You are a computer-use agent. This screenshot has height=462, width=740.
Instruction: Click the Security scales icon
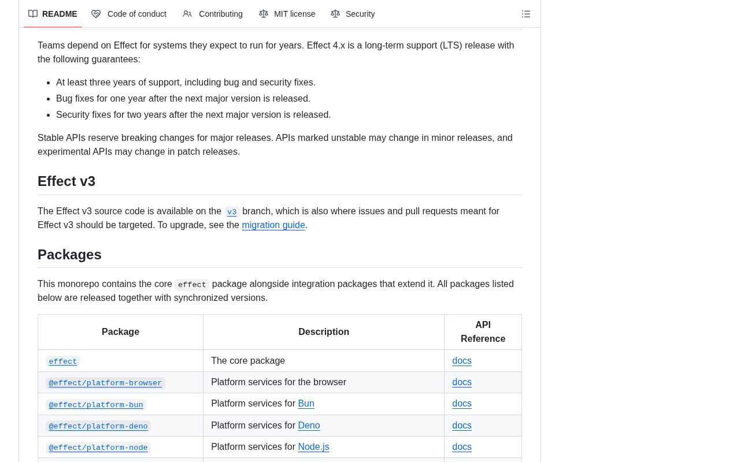tap(335, 14)
